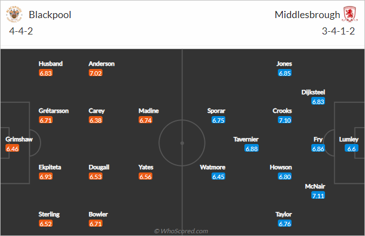This screenshot has height=236, width=365.
Task: Click Watmore's 6.45 rating badge
Action: pyautogui.click(x=218, y=177)
